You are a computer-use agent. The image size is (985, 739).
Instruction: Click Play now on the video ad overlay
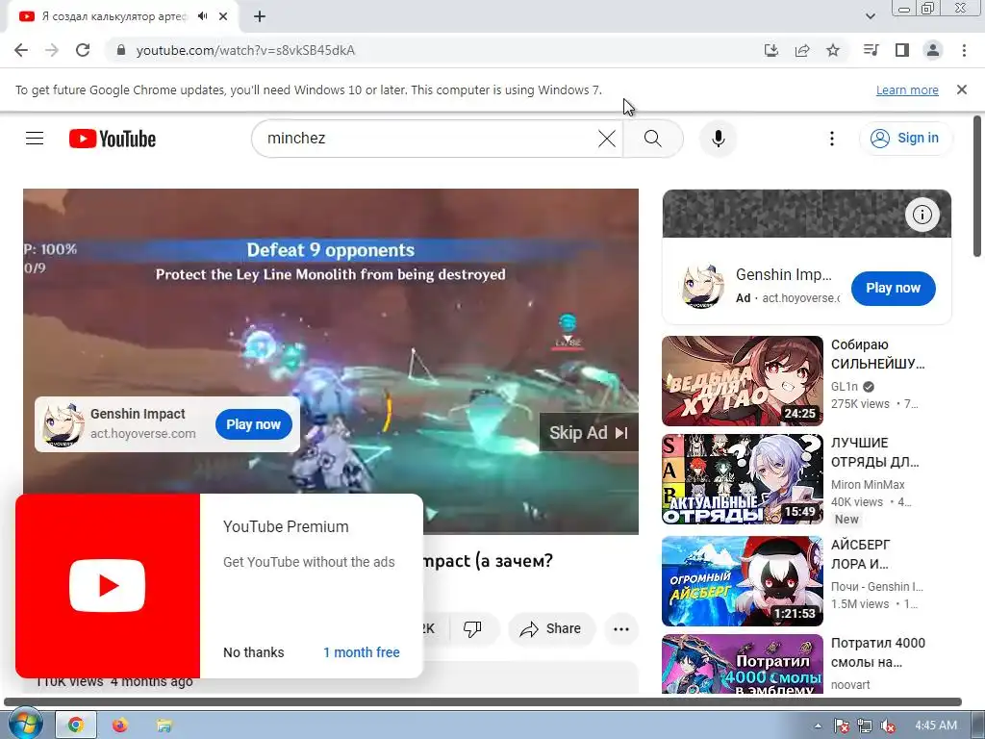click(254, 424)
